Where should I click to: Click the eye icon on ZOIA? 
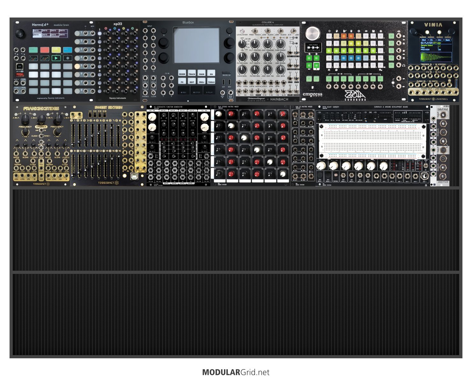coord(366,31)
